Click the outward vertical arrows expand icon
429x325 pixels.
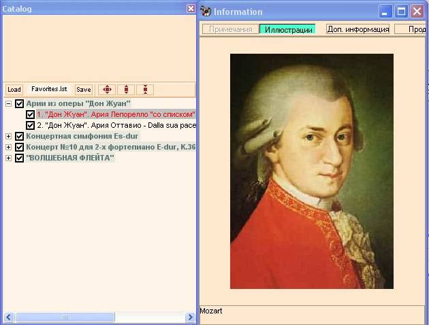coord(126,90)
